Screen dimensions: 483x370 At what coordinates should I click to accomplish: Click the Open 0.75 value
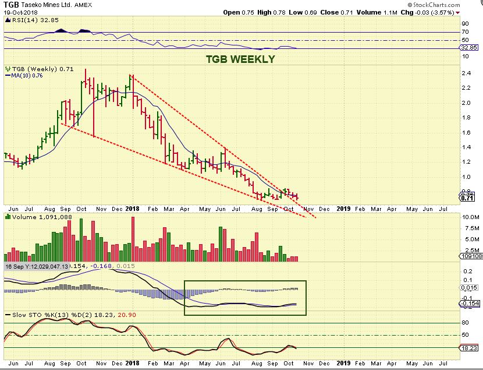pos(239,12)
